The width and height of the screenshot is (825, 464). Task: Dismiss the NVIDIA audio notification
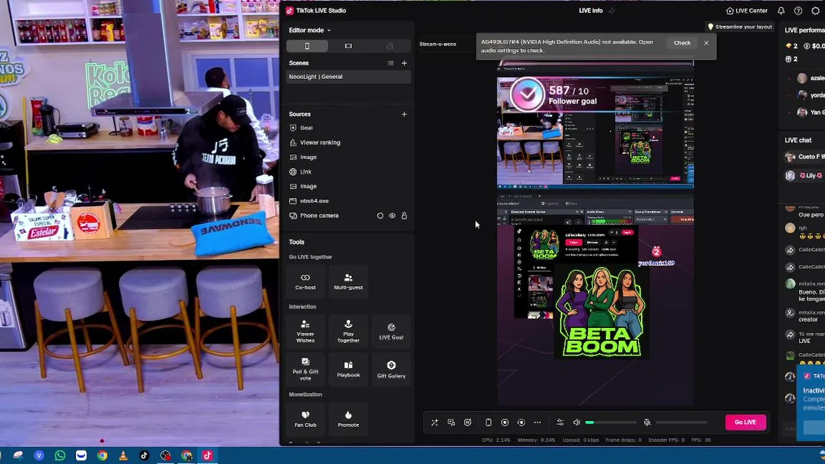click(706, 43)
